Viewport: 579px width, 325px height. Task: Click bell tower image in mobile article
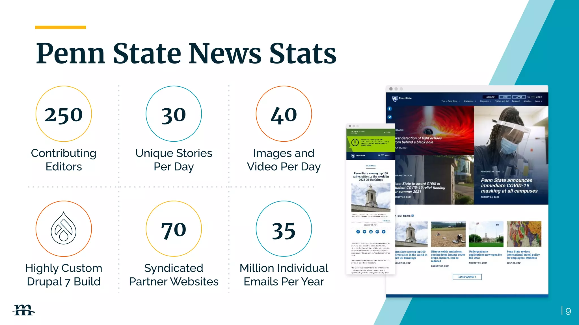[371, 197]
